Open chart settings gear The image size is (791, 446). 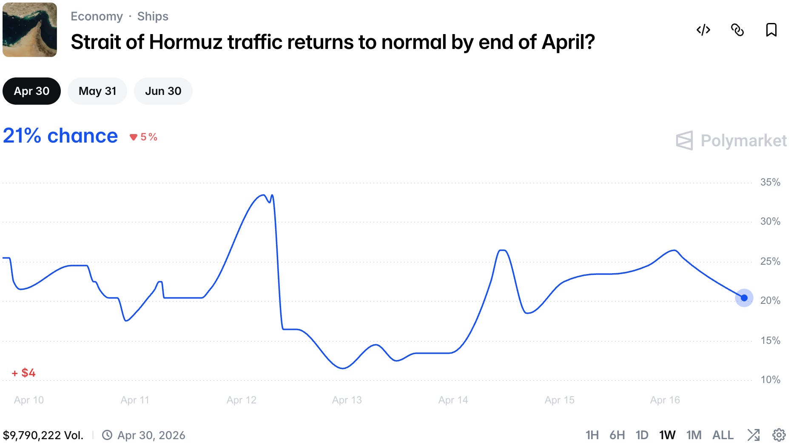779,435
